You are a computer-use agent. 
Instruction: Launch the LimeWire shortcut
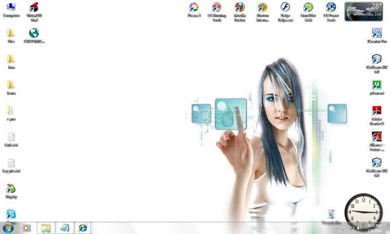[x=308, y=12]
